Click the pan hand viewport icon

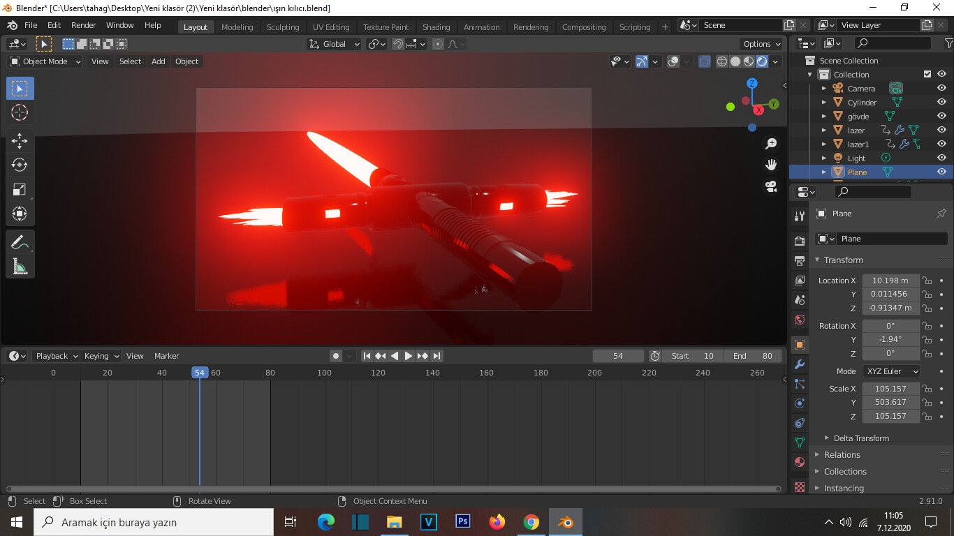(x=771, y=165)
